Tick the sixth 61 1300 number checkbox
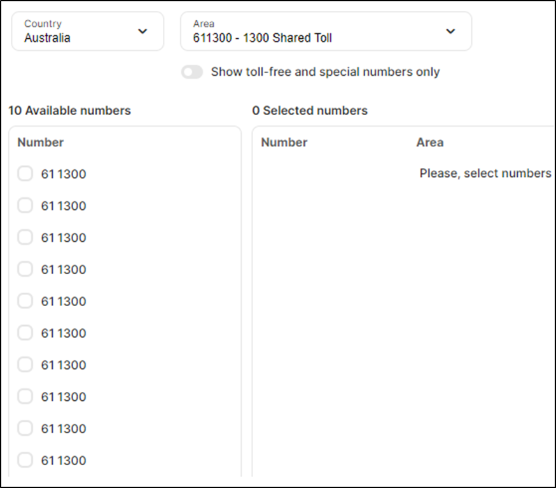556x488 pixels. point(25,333)
